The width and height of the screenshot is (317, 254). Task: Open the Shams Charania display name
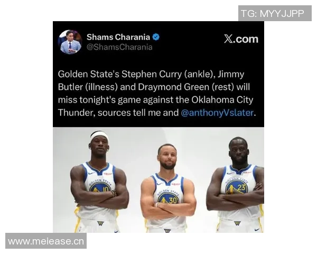[x=118, y=37]
